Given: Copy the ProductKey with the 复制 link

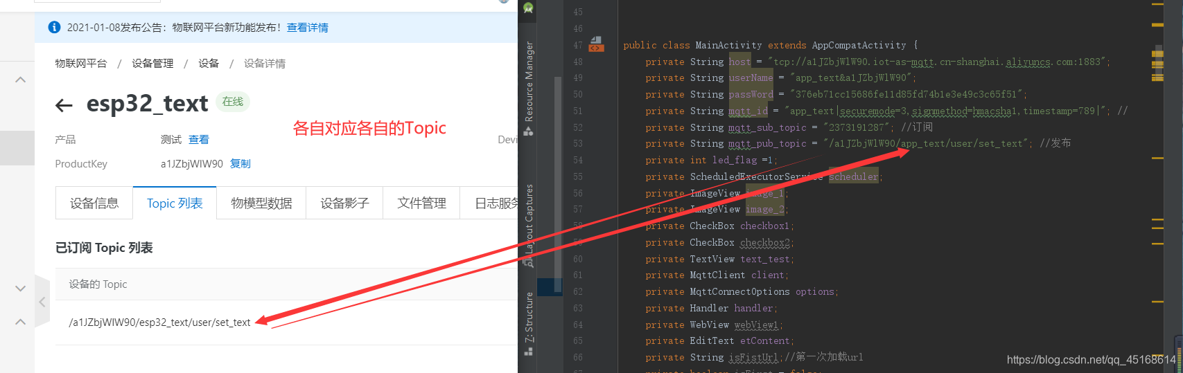Looking at the screenshot, I should 240,163.
